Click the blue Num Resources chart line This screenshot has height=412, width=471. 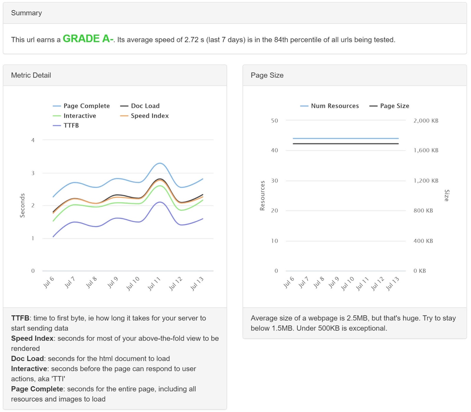(346, 138)
